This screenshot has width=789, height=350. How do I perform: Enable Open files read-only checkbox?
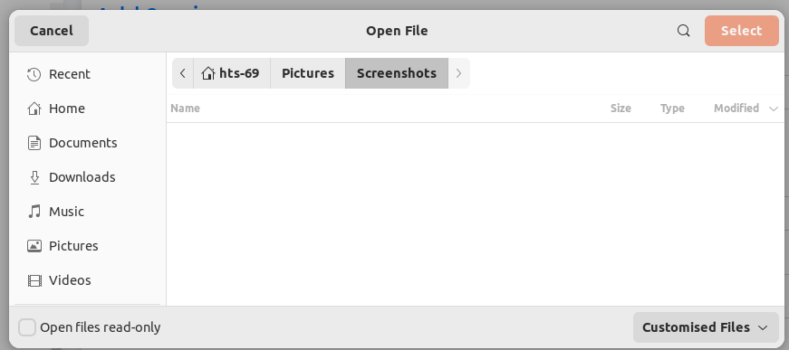pyautogui.click(x=27, y=327)
